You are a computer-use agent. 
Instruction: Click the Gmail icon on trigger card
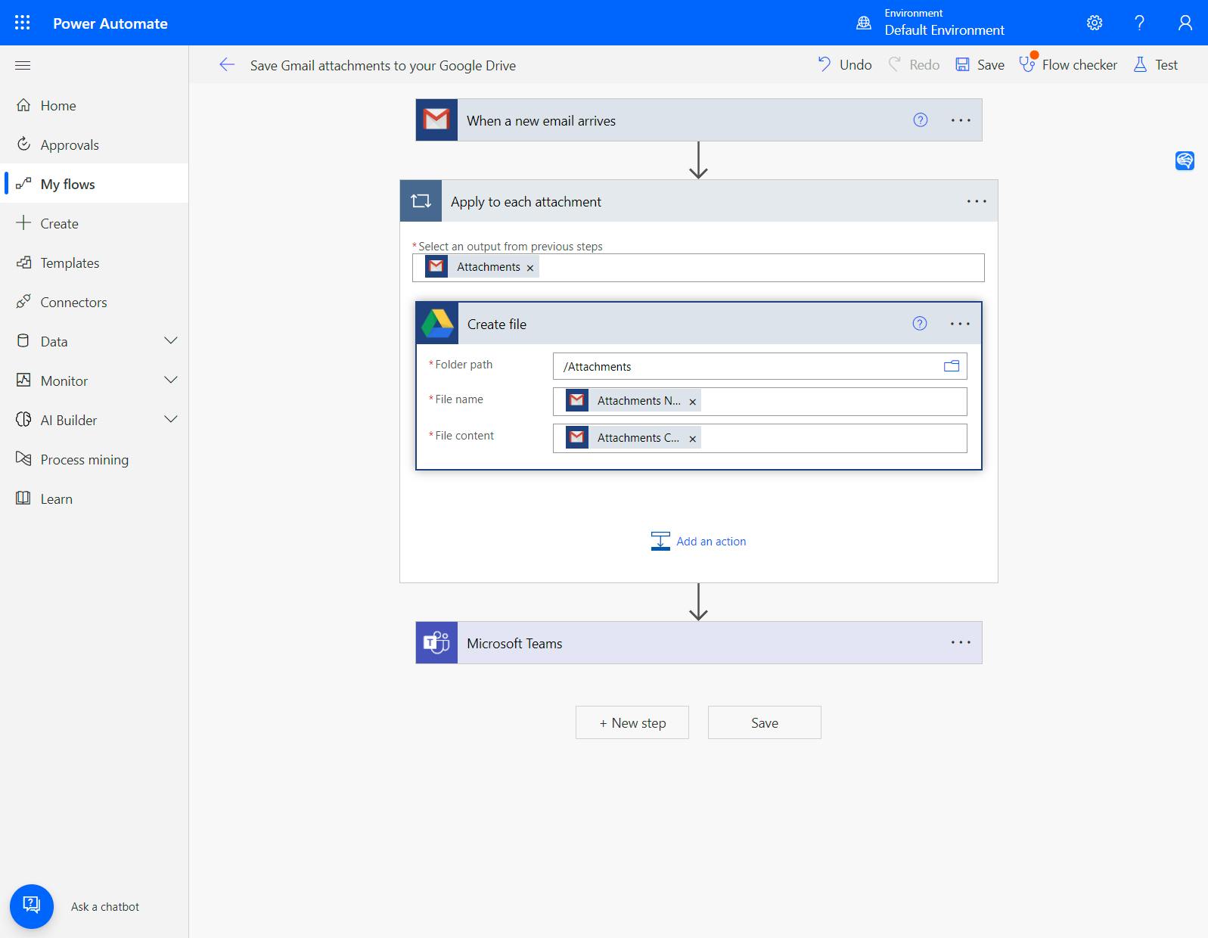click(436, 120)
